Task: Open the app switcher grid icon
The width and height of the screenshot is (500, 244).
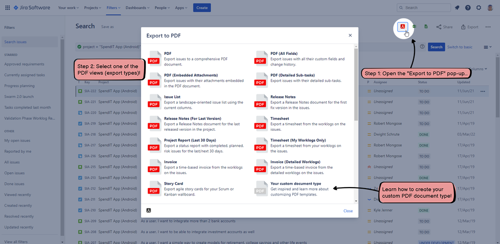Action: pos(8,7)
